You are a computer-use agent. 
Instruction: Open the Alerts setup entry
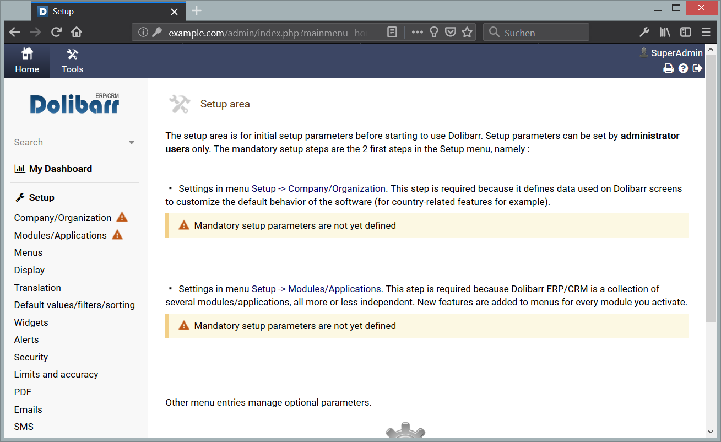tap(26, 339)
